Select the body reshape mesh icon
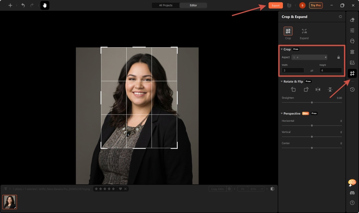Screen dimensions: 359x213 (352, 52)
